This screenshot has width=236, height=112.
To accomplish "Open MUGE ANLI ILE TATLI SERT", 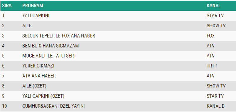I will pyautogui.click(x=49, y=56).
